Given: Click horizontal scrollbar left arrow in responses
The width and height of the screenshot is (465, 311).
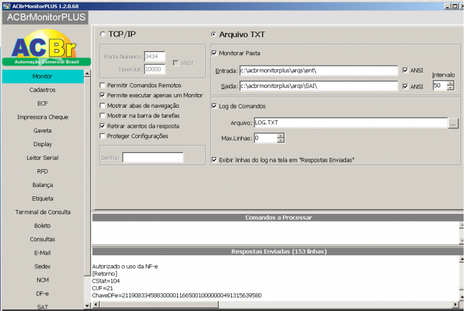Looking at the screenshot, I should pos(95,304).
